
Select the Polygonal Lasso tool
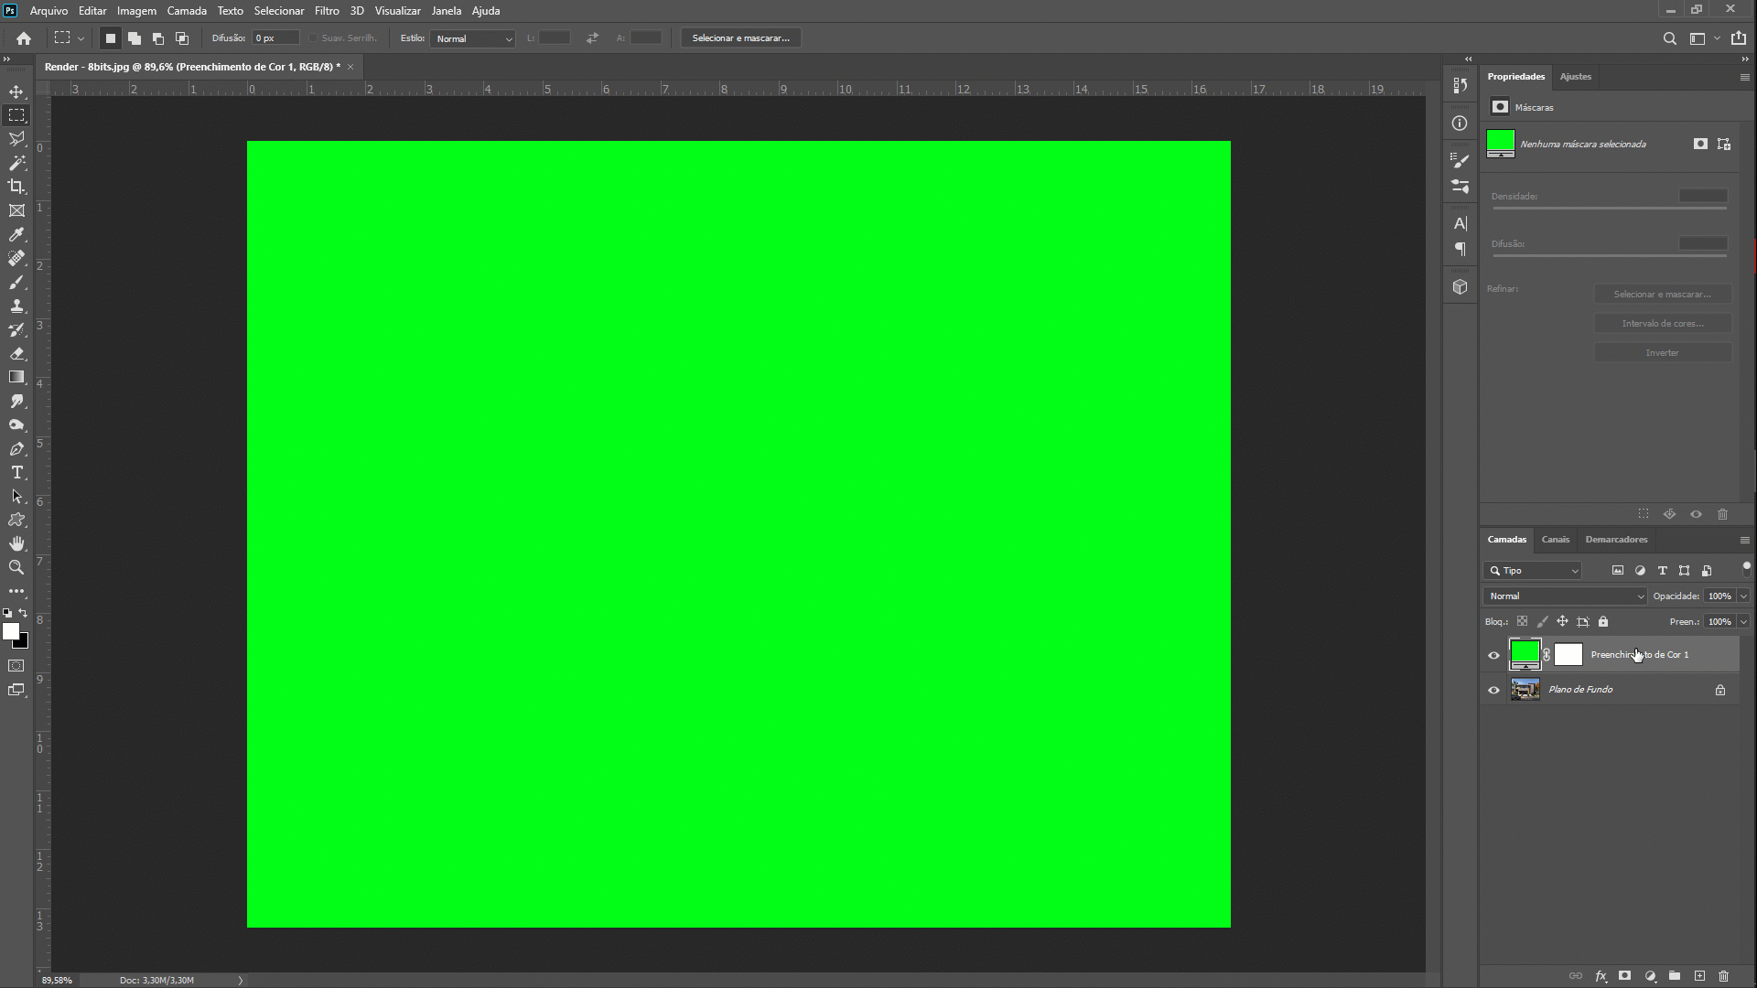tap(16, 139)
